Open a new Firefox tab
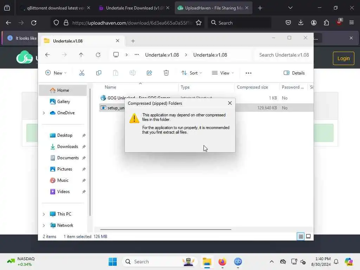The width and height of the screenshot is (360, 270). [260, 8]
